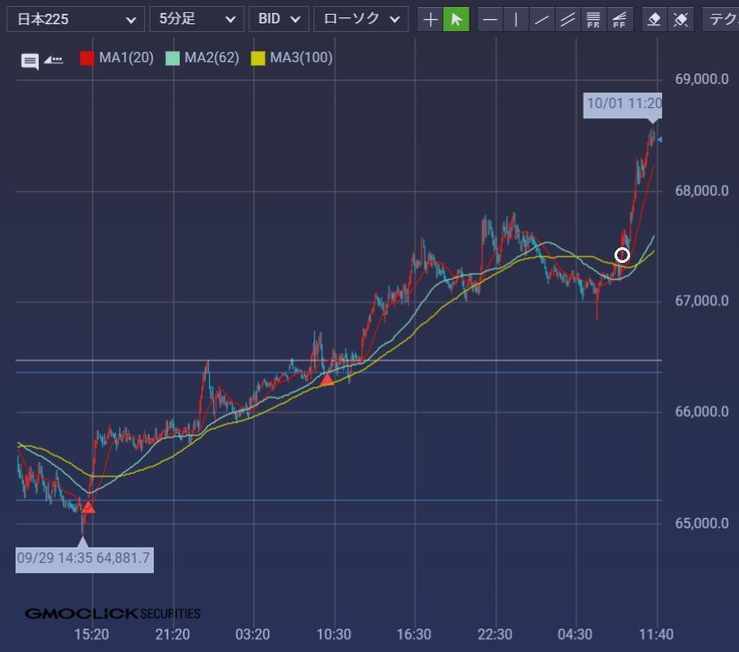Click the 21:20 time axis label
The height and width of the screenshot is (652, 739).
[173, 635]
